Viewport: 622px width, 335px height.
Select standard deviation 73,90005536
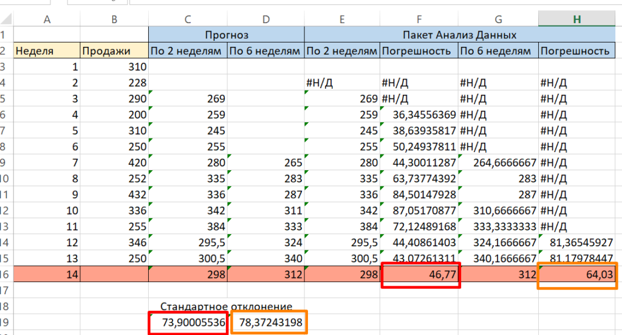click(188, 322)
